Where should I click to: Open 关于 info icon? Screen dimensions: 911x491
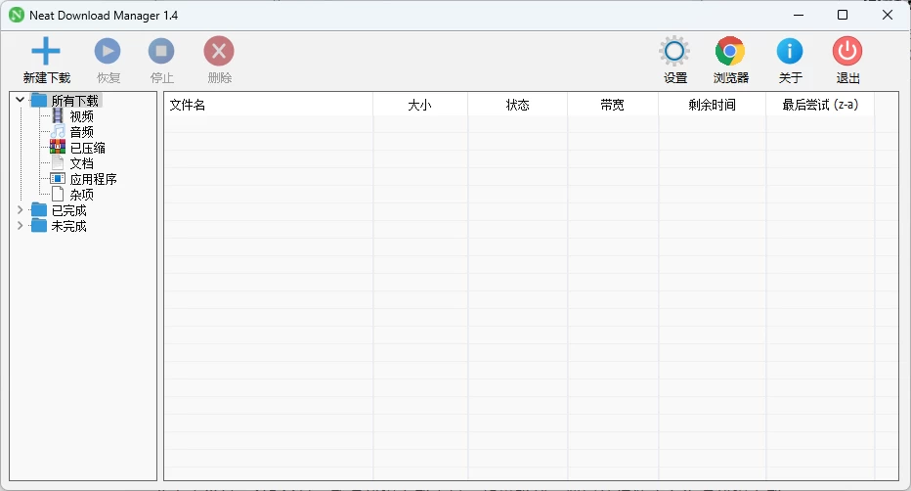(790, 52)
